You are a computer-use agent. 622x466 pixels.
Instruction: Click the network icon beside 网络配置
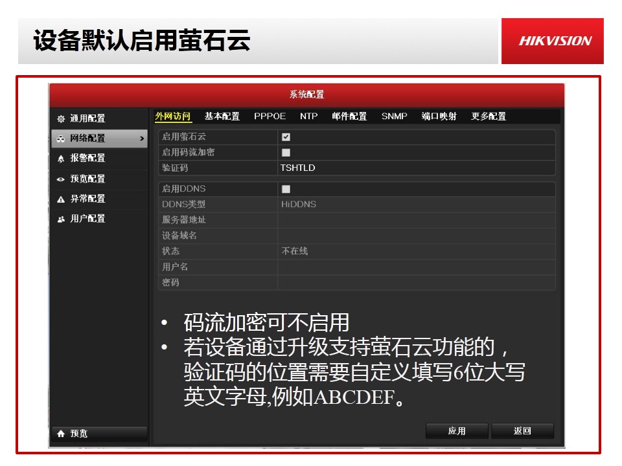pyautogui.click(x=61, y=139)
